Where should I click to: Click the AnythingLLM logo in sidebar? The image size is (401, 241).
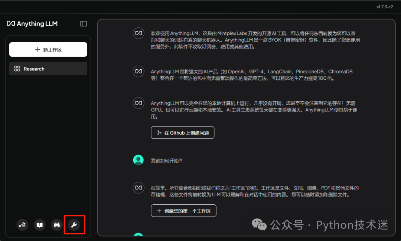pyautogui.click(x=32, y=24)
